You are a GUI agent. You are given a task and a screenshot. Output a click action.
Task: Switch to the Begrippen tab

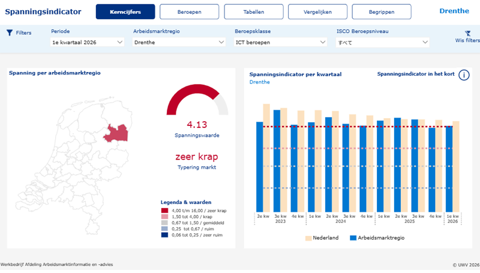pyautogui.click(x=382, y=11)
